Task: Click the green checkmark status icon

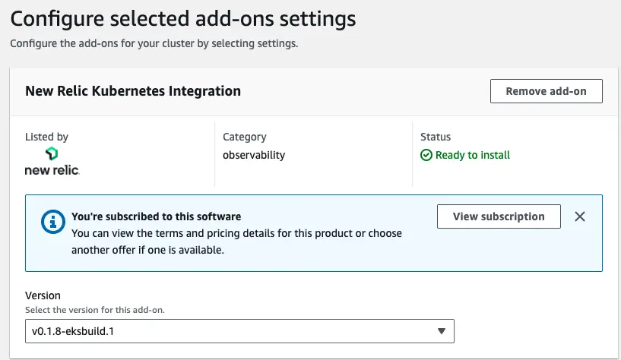Action: pos(426,155)
